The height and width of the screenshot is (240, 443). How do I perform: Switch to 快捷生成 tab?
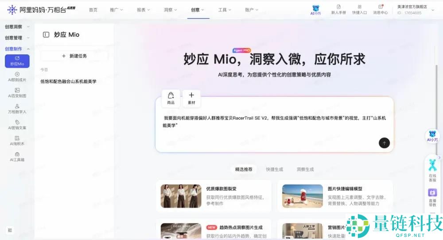(274, 169)
